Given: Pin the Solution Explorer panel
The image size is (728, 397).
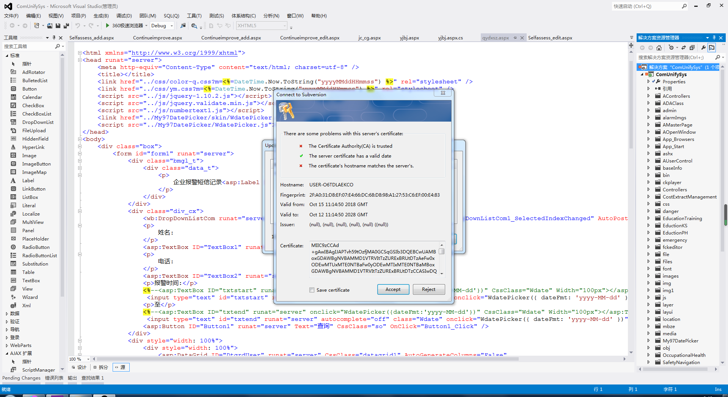Looking at the screenshot, I should [x=714, y=38].
